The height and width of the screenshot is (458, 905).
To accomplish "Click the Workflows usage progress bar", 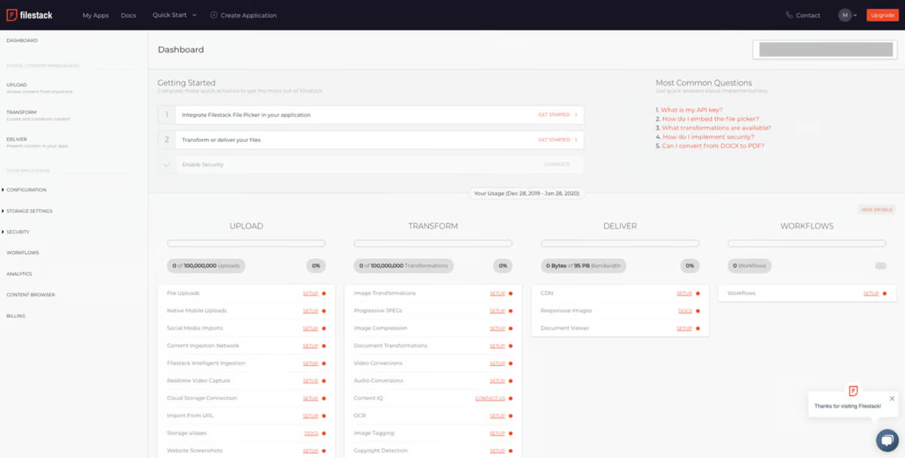I will tap(807, 243).
